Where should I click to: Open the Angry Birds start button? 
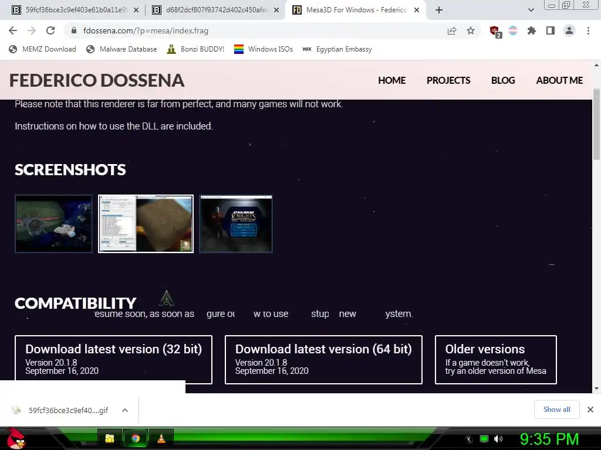click(x=16, y=438)
